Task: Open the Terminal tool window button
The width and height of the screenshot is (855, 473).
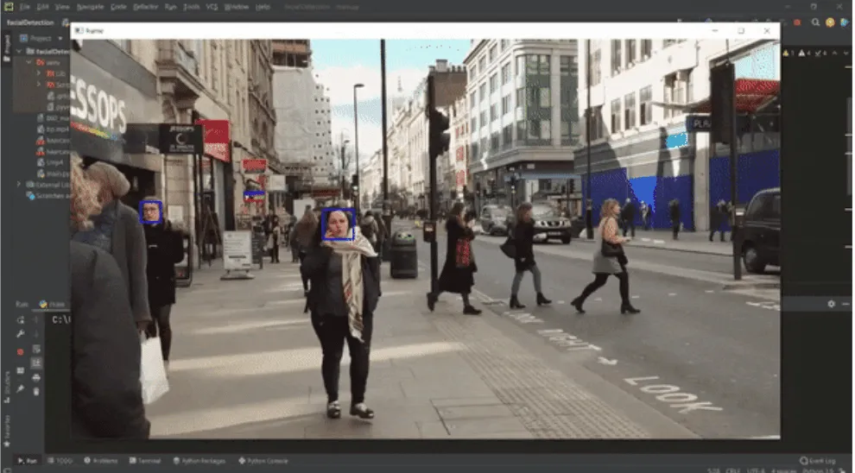Action: point(145,461)
